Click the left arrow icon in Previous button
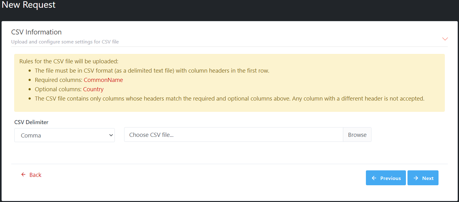 (x=374, y=178)
